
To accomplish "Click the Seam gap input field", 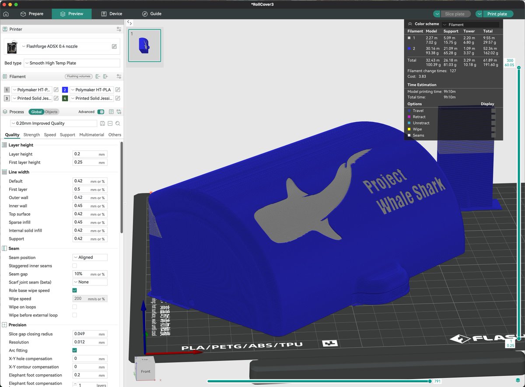I will (x=90, y=274).
